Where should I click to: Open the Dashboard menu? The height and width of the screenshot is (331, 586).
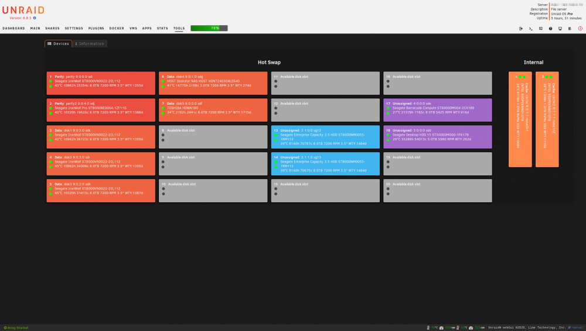(x=14, y=28)
